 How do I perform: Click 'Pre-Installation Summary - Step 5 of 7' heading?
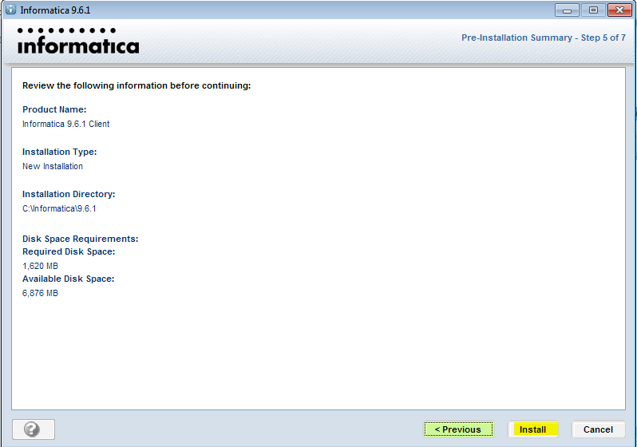[543, 38]
